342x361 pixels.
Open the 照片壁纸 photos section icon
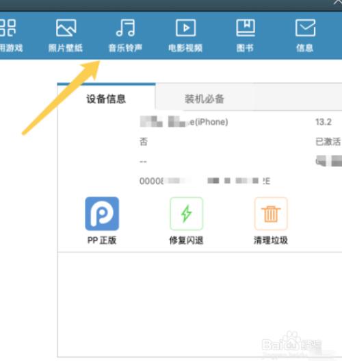click(66, 28)
